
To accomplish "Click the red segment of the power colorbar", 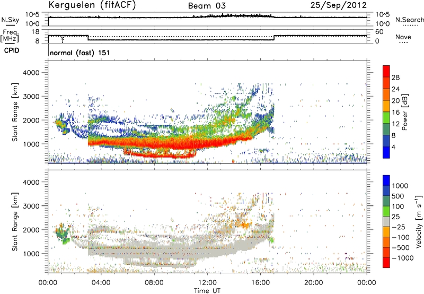I will tap(386, 71).
